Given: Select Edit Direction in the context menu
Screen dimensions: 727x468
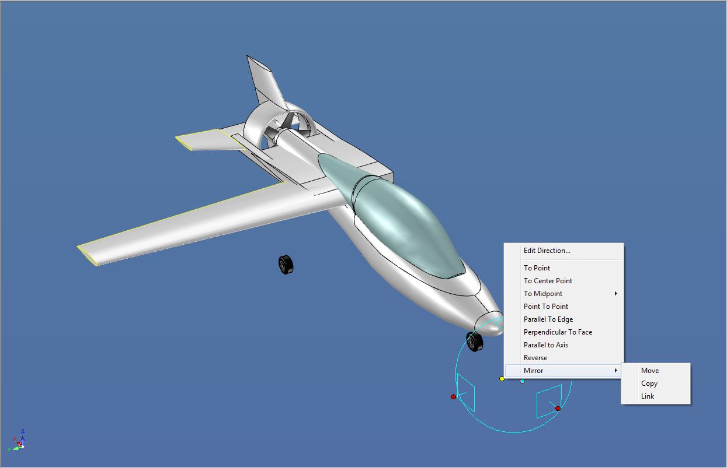Looking at the screenshot, I should point(547,250).
